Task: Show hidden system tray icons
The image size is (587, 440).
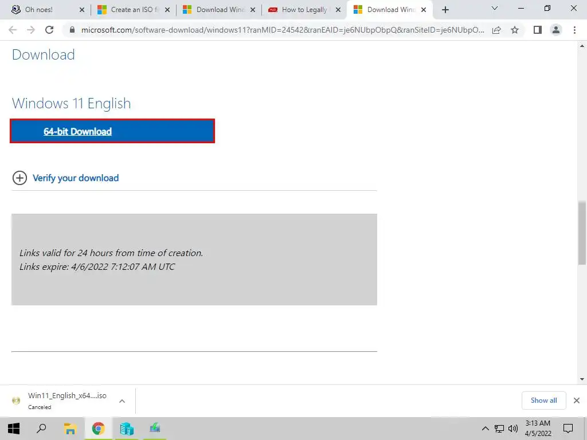Action: click(485, 429)
